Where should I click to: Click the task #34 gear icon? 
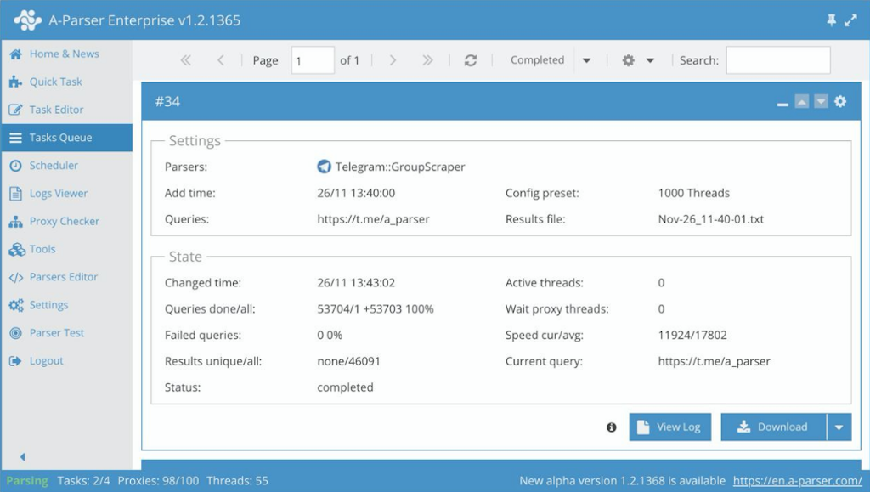840,101
